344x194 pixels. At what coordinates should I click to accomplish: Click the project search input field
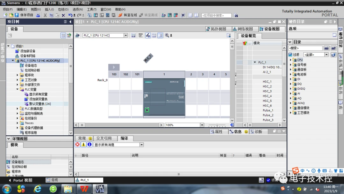(x=216, y=15)
